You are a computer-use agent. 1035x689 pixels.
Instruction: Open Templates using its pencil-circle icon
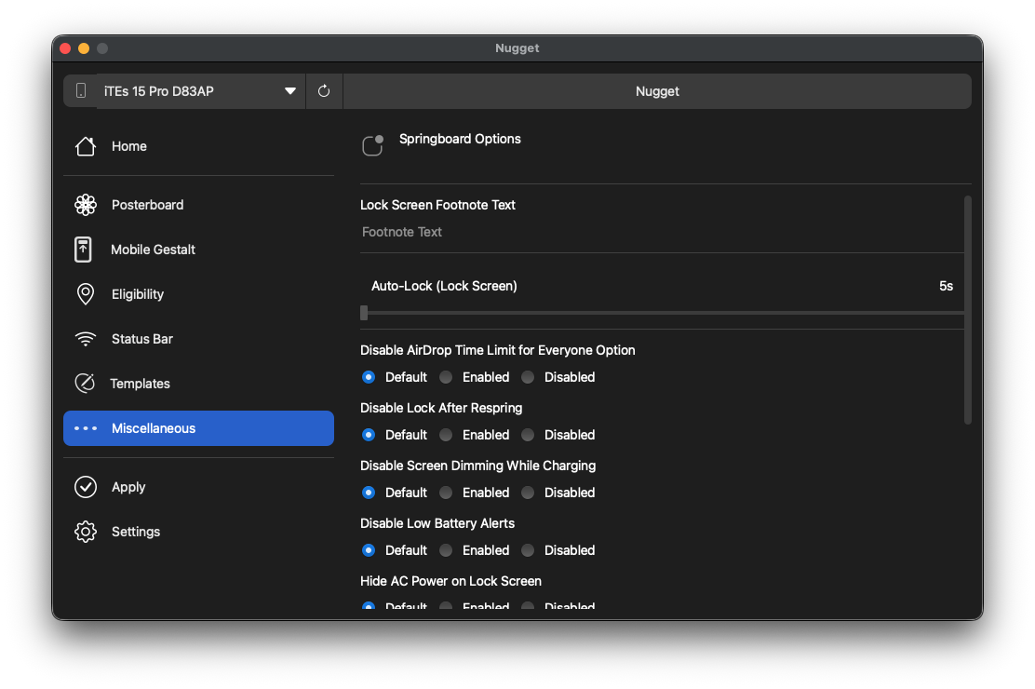coord(85,384)
